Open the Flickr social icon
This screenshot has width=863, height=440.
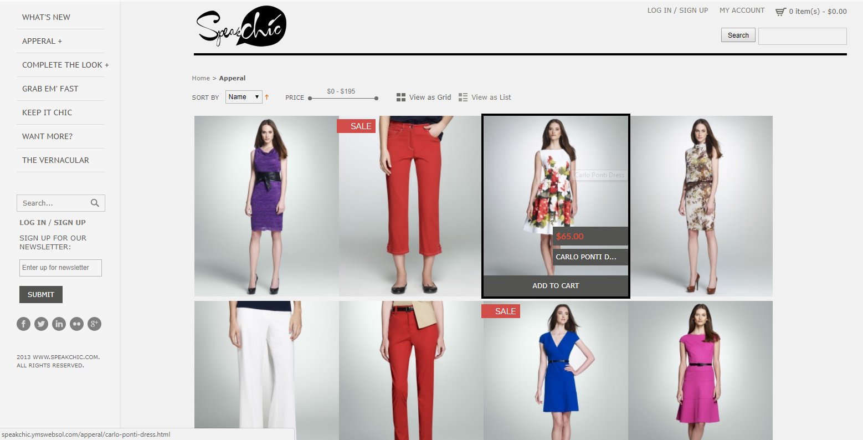click(76, 324)
